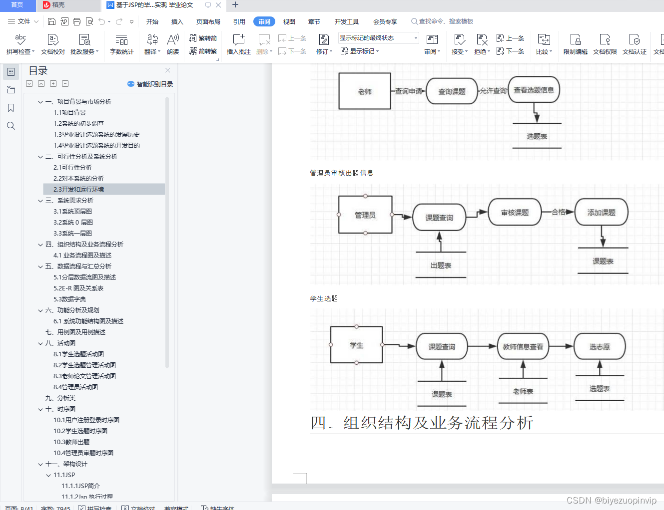The width and height of the screenshot is (664, 510).
Task: Open the show markup (显示标记) dropdown
Action: coord(360,51)
